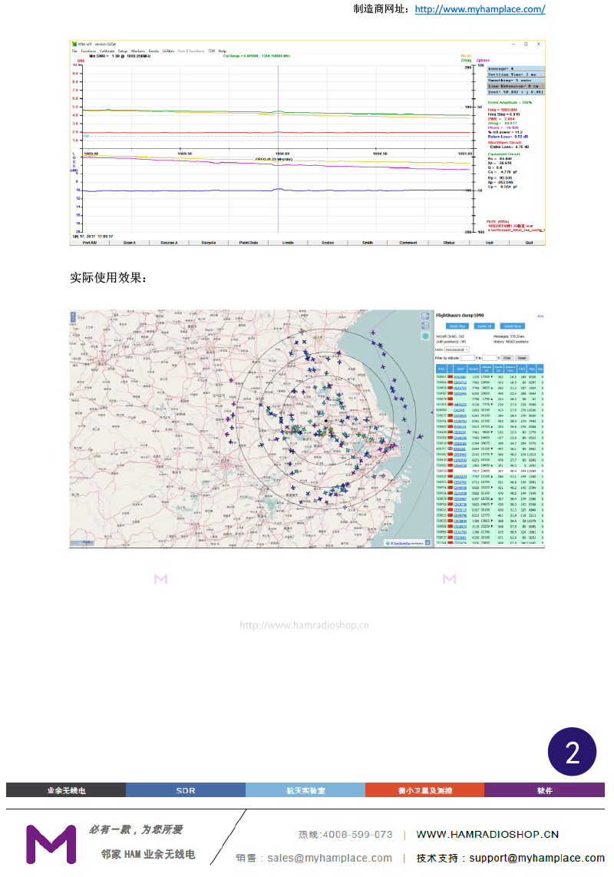Open the Help menu in VNA window
Image resolution: width=614 pixels, height=877 pixels.
223,51
